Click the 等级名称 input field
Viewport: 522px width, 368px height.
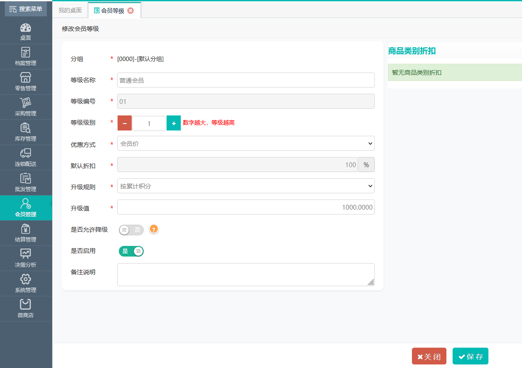[x=246, y=80]
